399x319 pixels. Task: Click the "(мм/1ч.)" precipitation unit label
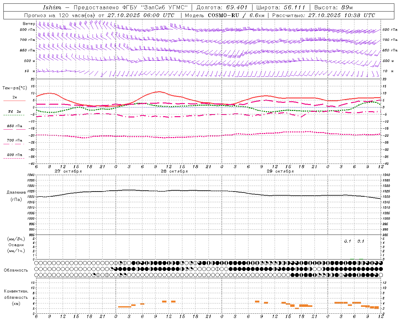click(x=16, y=251)
